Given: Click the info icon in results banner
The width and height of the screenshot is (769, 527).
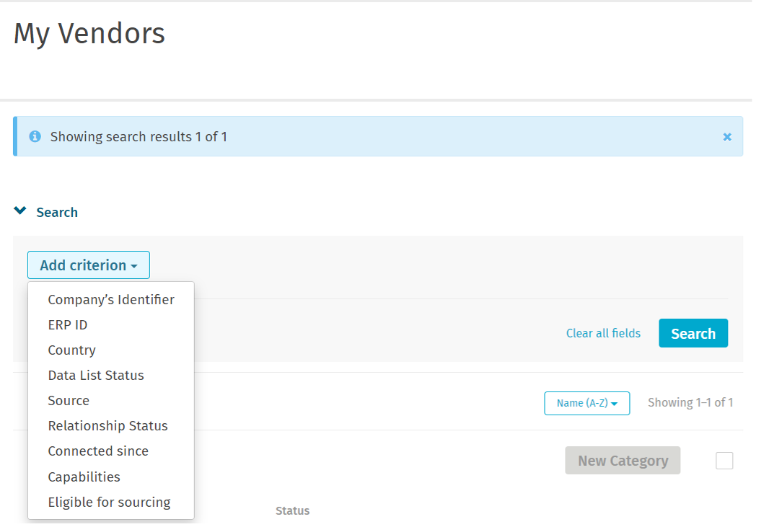Looking at the screenshot, I should pos(35,136).
